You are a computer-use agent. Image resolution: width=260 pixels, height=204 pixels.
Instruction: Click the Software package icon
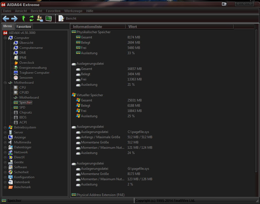click(11, 167)
